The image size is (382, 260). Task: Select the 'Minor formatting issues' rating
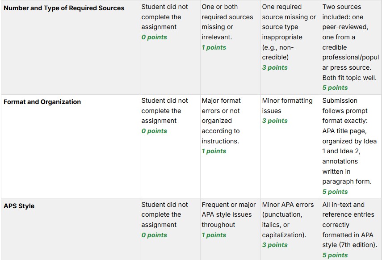pyautogui.click(x=287, y=105)
